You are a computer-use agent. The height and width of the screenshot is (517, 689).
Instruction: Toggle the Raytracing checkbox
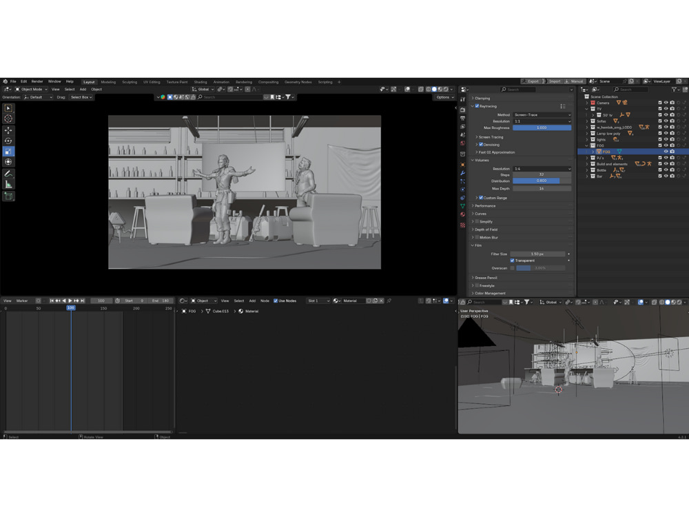pos(477,106)
